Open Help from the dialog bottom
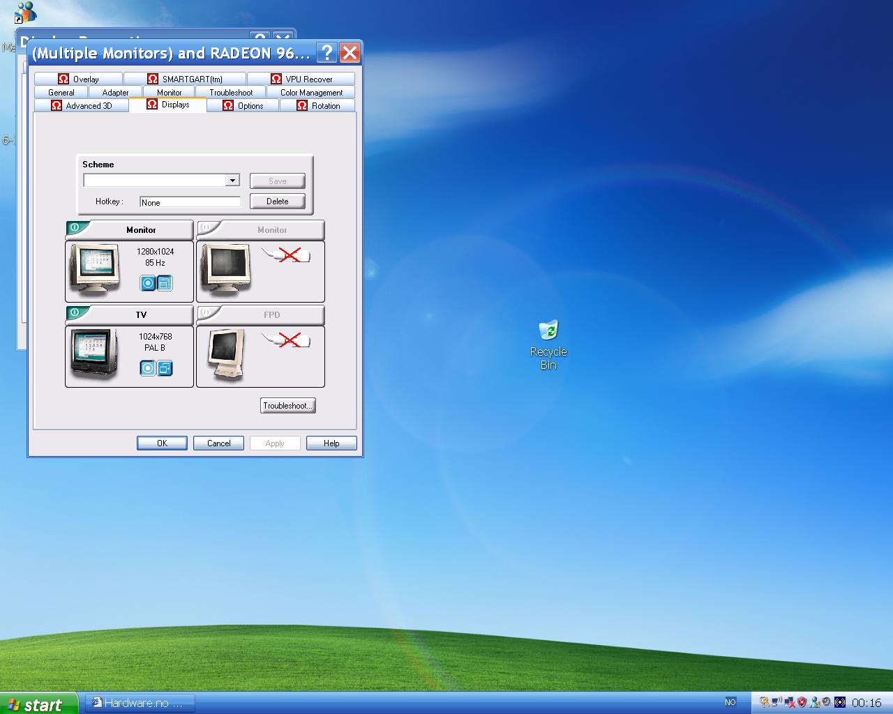The image size is (893, 714). 331,443
